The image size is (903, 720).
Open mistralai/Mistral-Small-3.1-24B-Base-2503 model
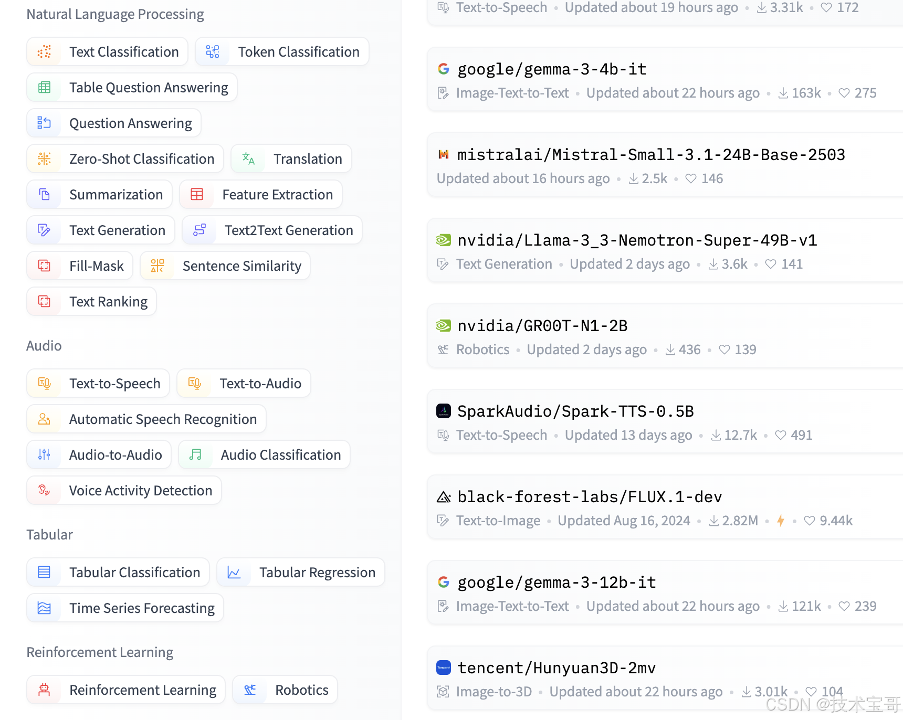click(651, 154)
